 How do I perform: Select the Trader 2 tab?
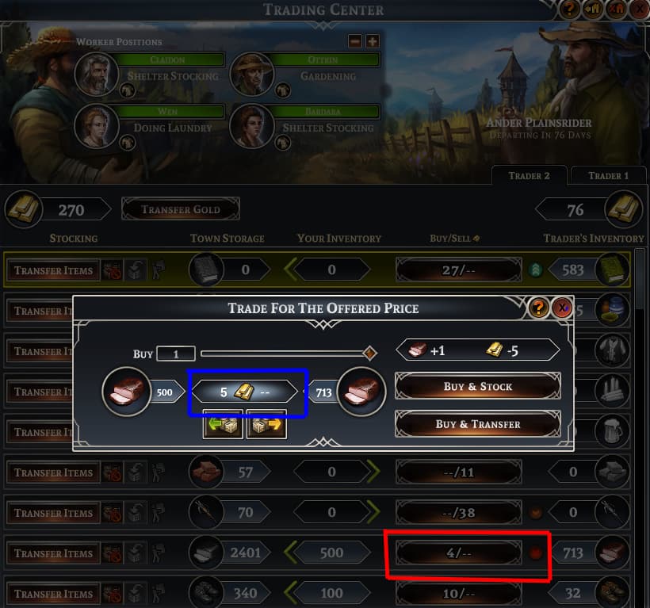(529, 176)
